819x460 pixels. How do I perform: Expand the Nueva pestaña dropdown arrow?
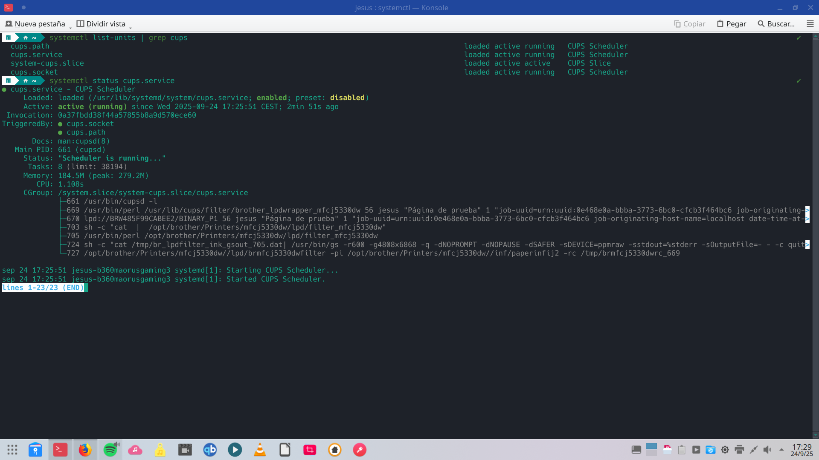(x=70, y=26)
